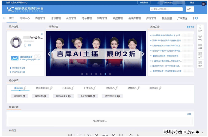Click the user avatar picture
Image resolution: width=208 pixels, height=137 pixels.
tap(16, 42)
